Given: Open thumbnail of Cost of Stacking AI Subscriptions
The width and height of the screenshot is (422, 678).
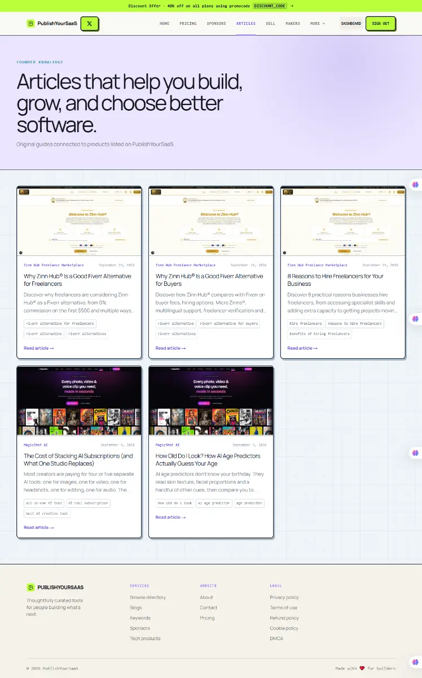Looking at the screenshot, I should tap(79, 401).
